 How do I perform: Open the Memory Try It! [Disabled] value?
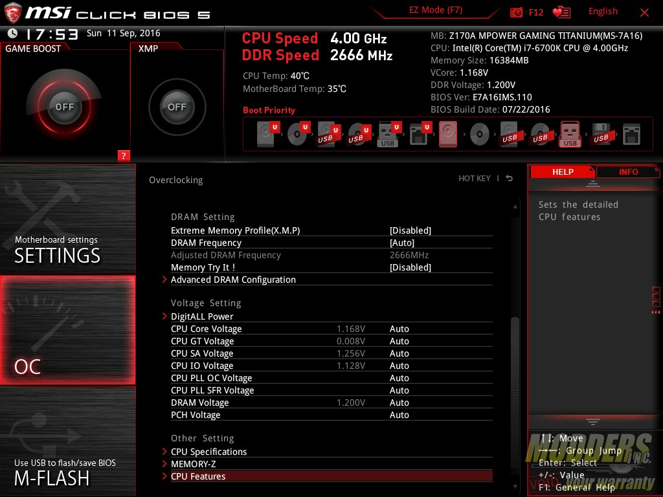410,267
